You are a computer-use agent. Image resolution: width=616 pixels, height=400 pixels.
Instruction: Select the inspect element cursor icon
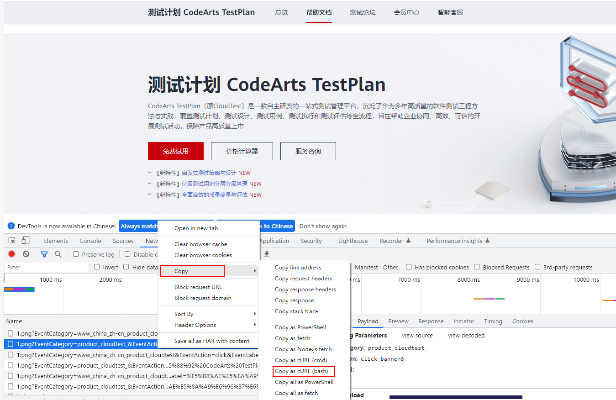pyautogui.click(x=11, y=240)
